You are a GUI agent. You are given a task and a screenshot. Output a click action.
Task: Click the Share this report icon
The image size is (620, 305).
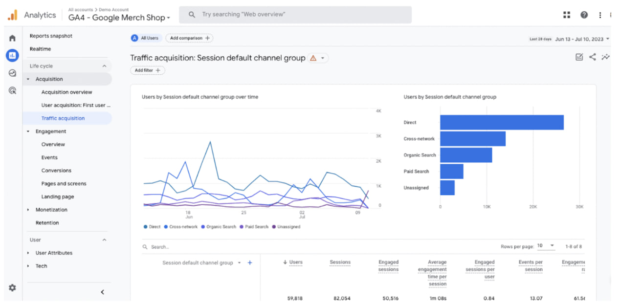[x=592, y=57]
